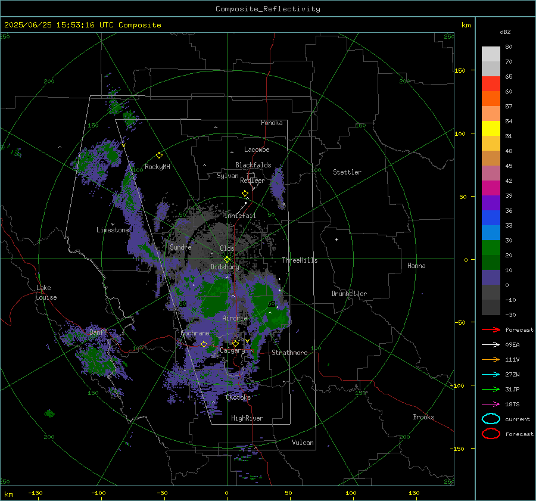Viewport: 536px width, 501px height.
Task: Click the Ponoka city label
Action: click(272, 123)
